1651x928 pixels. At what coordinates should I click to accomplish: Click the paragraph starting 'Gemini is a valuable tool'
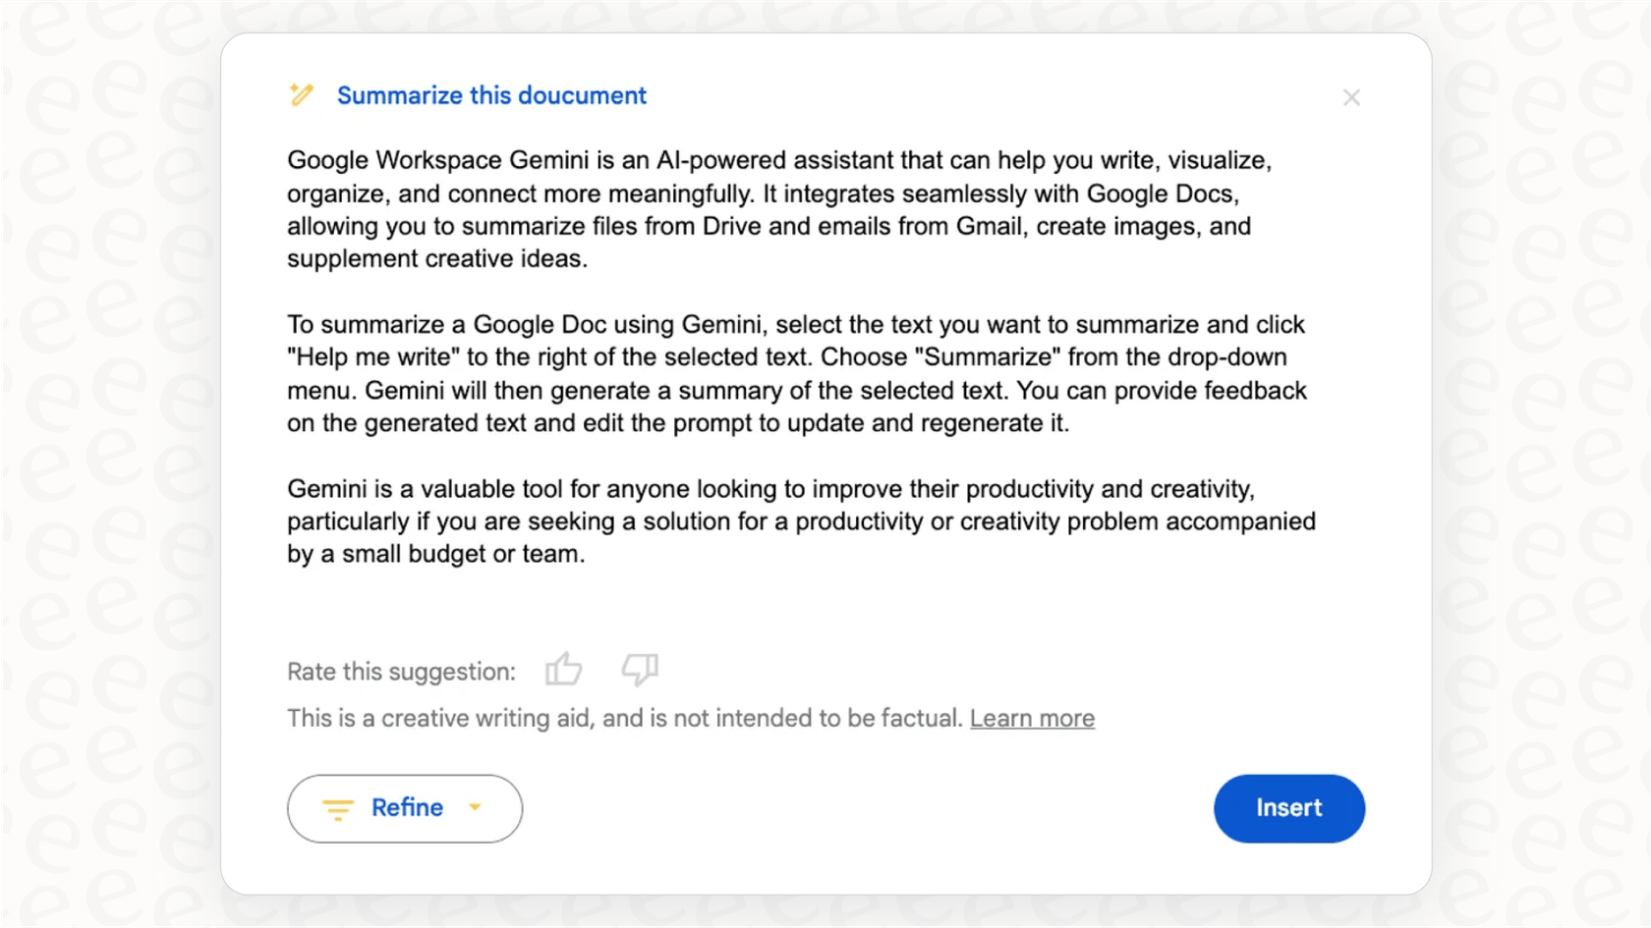pyautogui.click(x=800, y=521)
